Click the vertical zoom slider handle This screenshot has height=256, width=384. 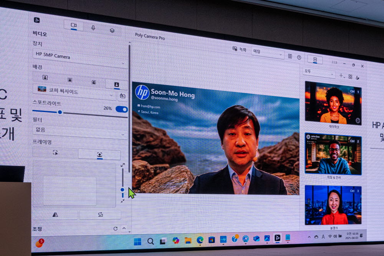point(122,190)
